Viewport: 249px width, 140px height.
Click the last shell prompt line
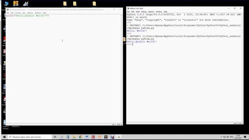(130, 44)
